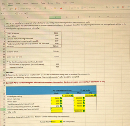130x126 pixels.
Task: Expand the Merge cells dropdown arrow
Action: 85,8
